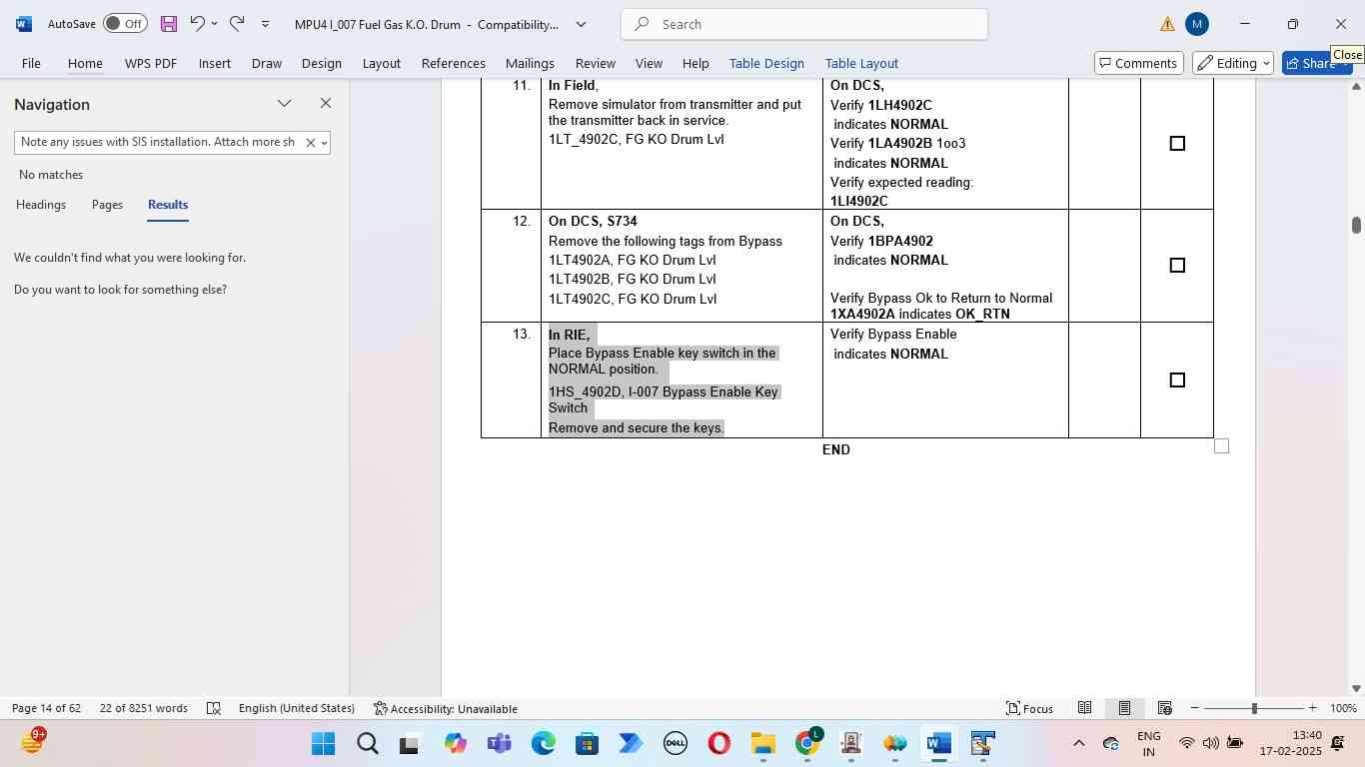This screenshot has width=1365, height=767.
Task: Switch to the Headings tab
Action: [41, 205]
